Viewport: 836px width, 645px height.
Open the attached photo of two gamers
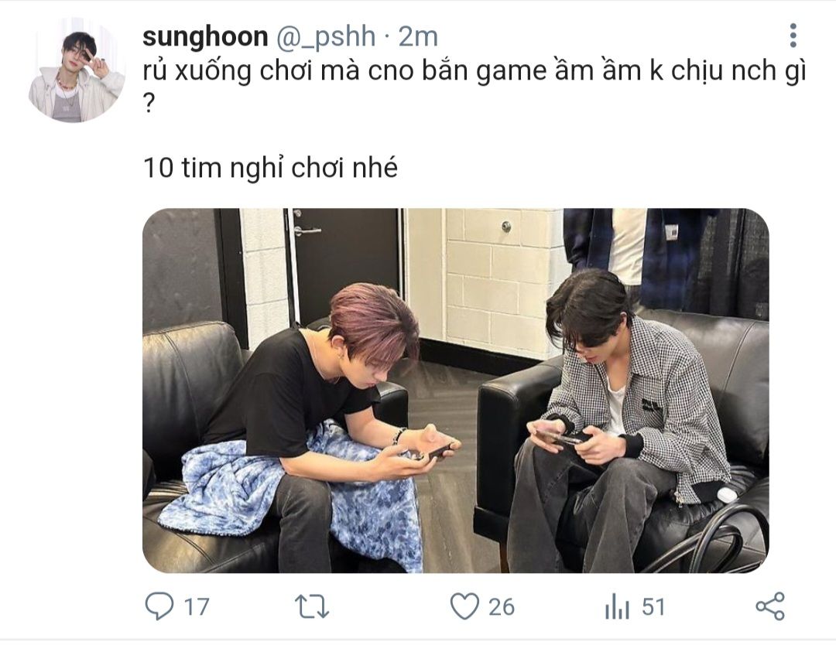tap(455, 391)
